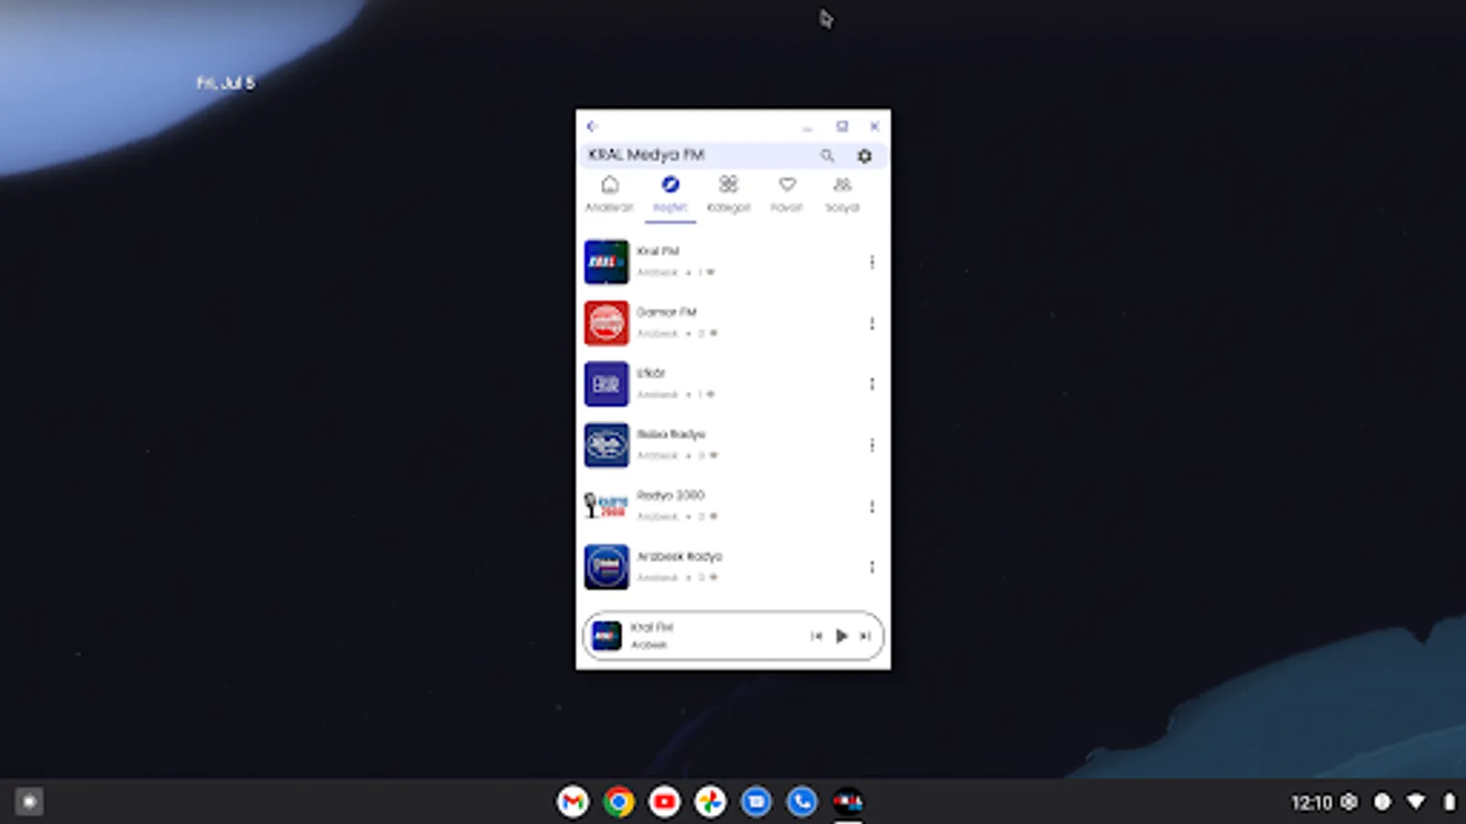Switch to the Favori tab
Viewport: 1466px width, 824px height.
(788, 192)
